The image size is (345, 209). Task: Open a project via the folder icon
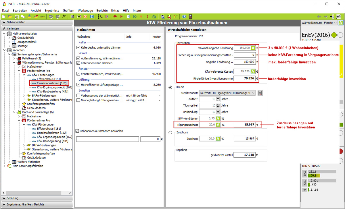click(10, 16)
